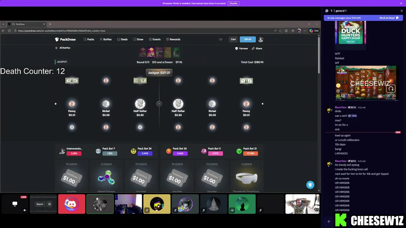Click the Watch stream button
The image size is (406, 228).
pyautogui.click(x=40, y=204)
